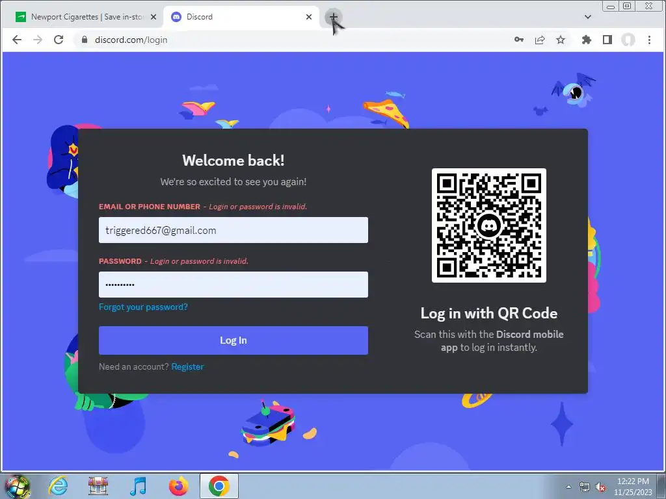Click 'EMAIL OR PHONE NUMBER' label
The image size is (666, 499).
click(x=150, y=207)
